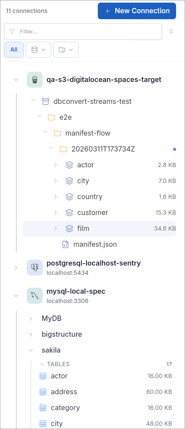This screenshot has height=429, width=185.
Task: Click the 80.00 KB size of address
Action: click(159, 392)
